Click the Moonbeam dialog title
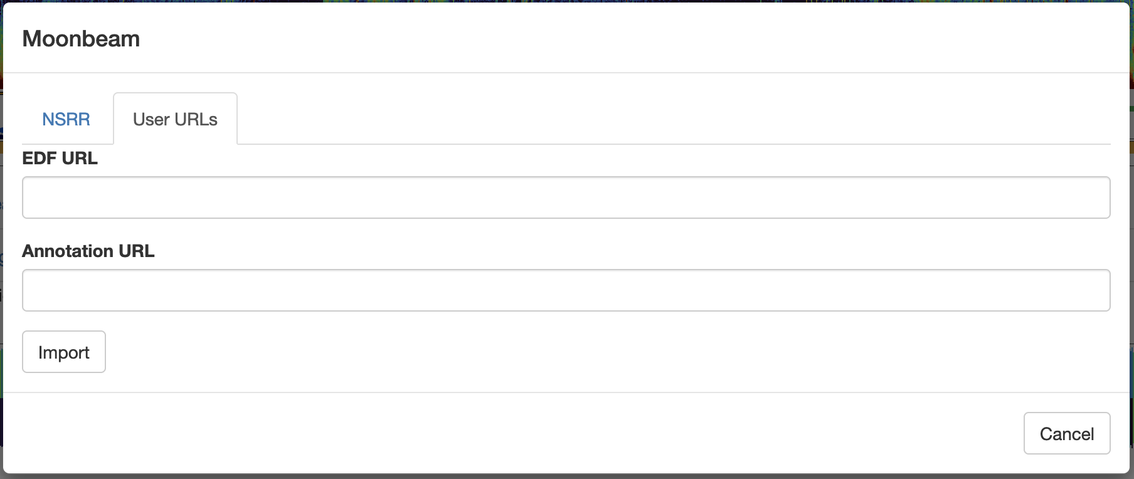 [x=81, y=39]
